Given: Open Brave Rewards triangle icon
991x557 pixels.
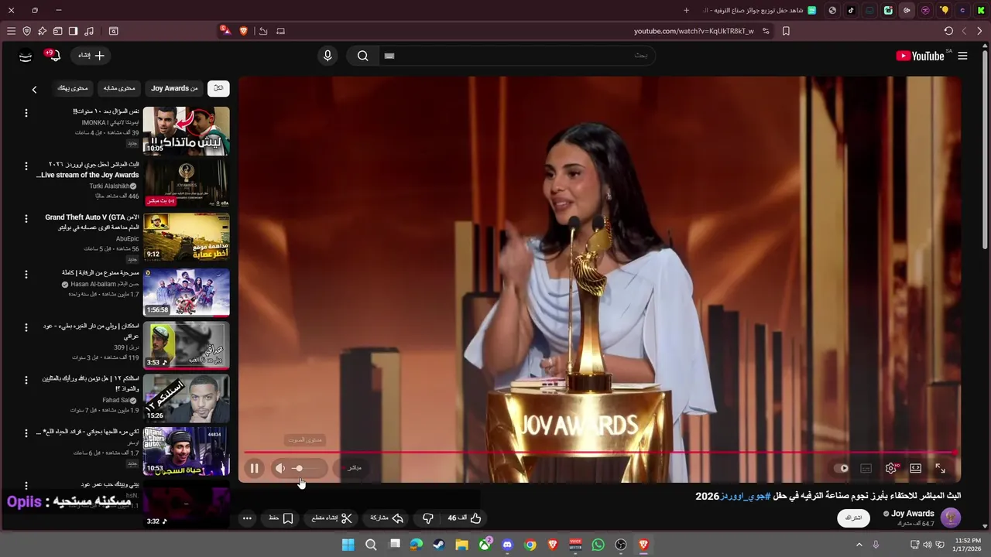Looking at the screenshot, I should (225, 30).
